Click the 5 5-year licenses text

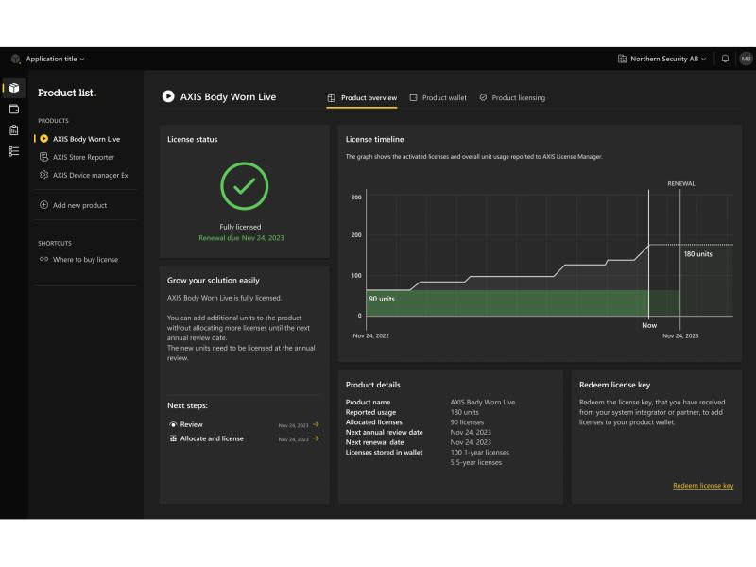[476, 462]
